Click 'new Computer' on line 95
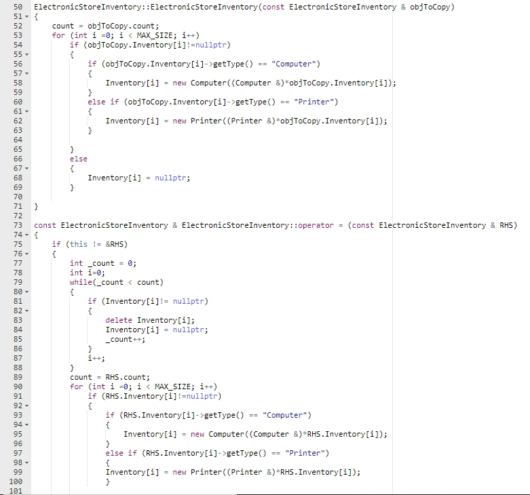This screenshot has height=495, width=530. point(217,434)
